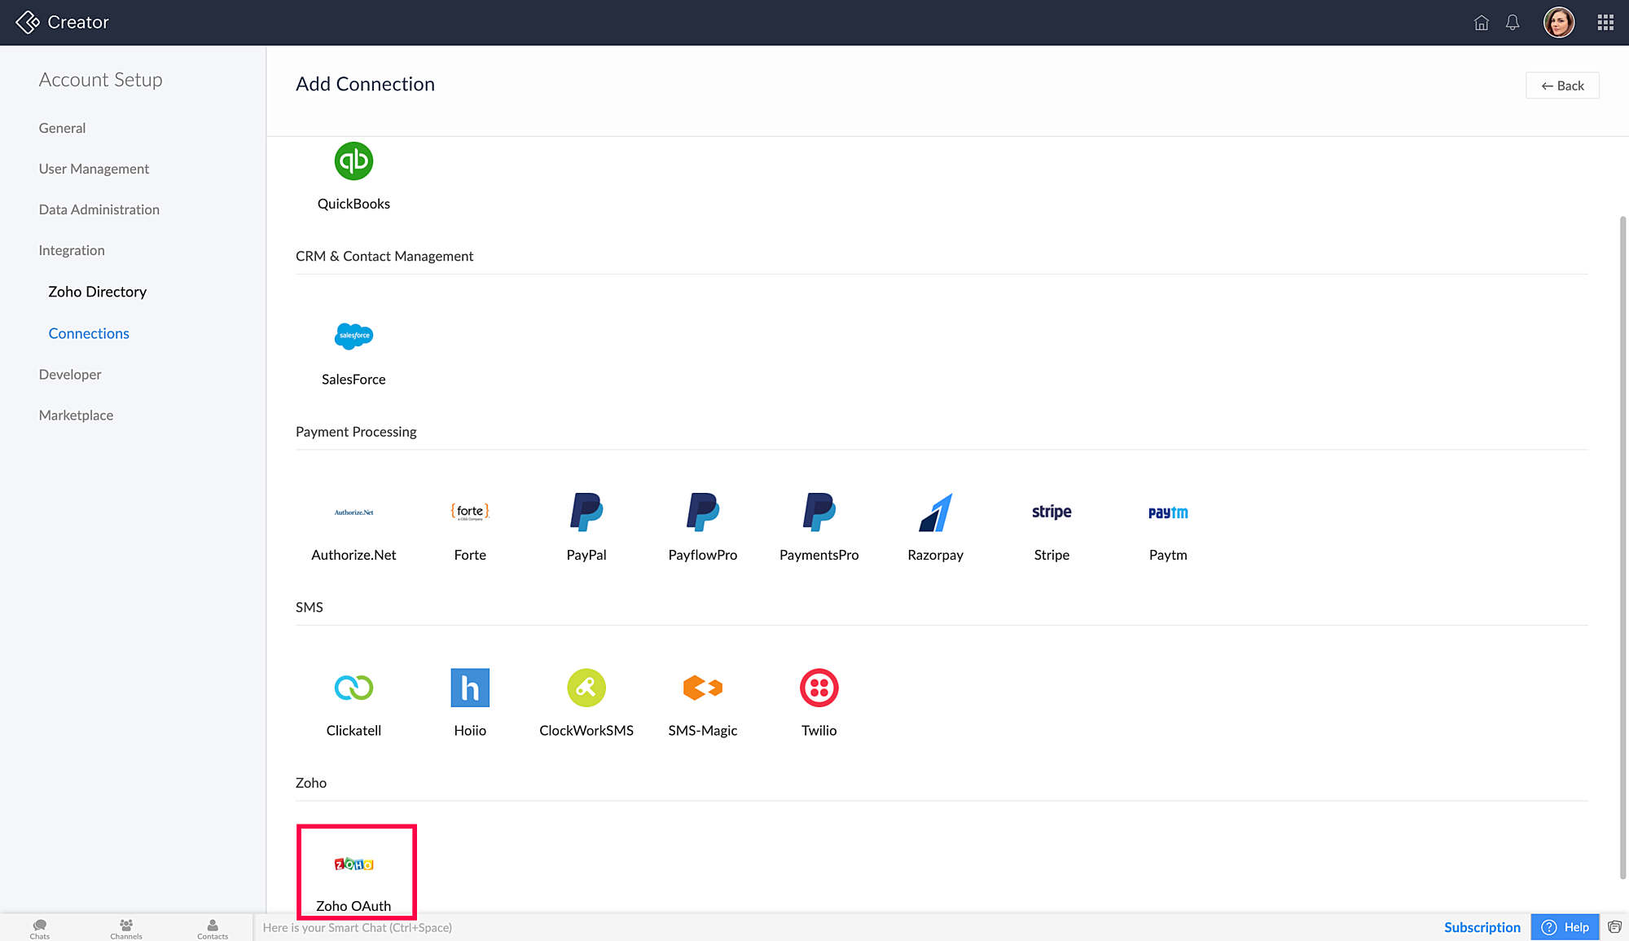The width and height of the screenshot is (1629, 941).
Task: Go to Marketplace in the sidebar
Action: pos(76,415)
